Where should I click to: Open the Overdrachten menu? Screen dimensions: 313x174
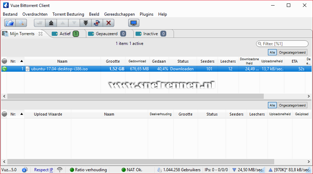pyautogui.click(x=35, y=14)
